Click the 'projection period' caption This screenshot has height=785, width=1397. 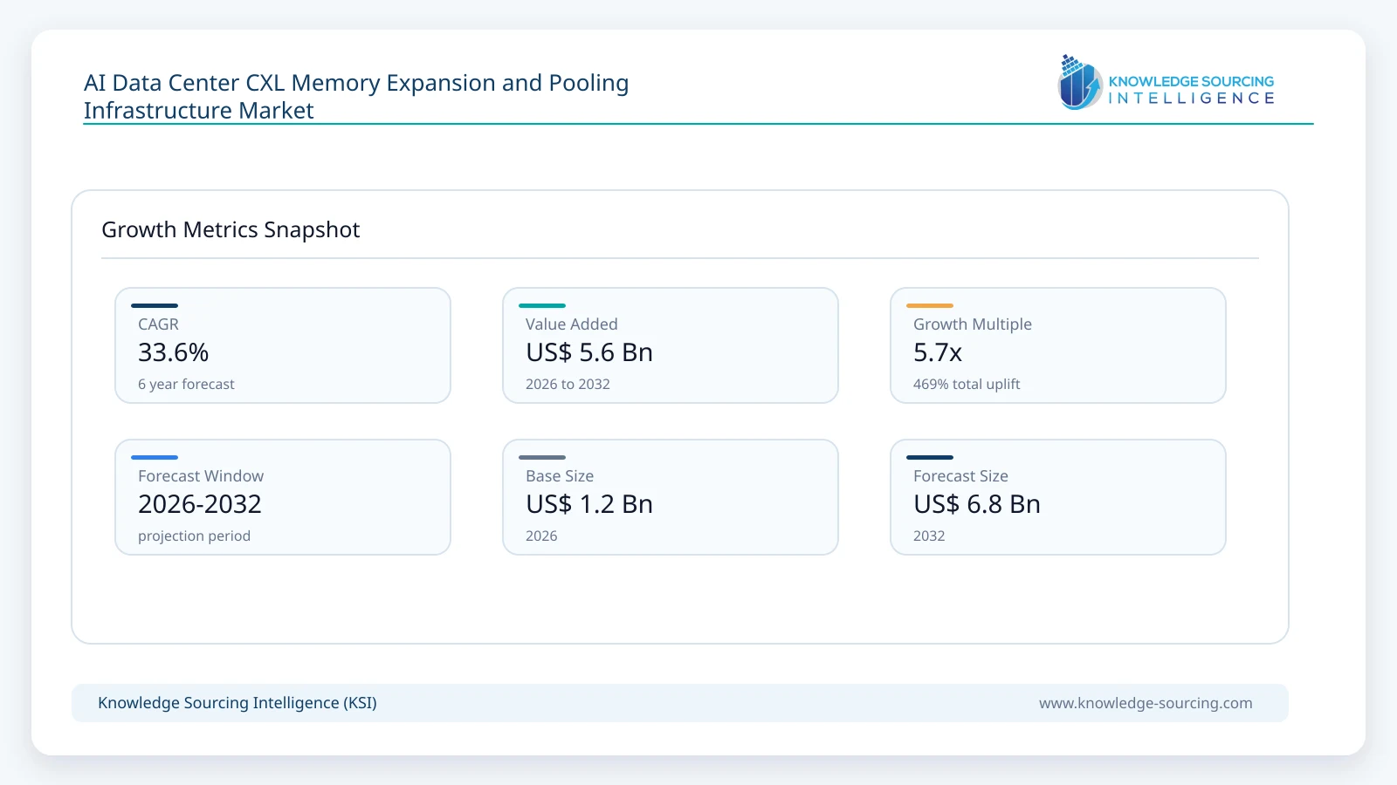[194, 536]
